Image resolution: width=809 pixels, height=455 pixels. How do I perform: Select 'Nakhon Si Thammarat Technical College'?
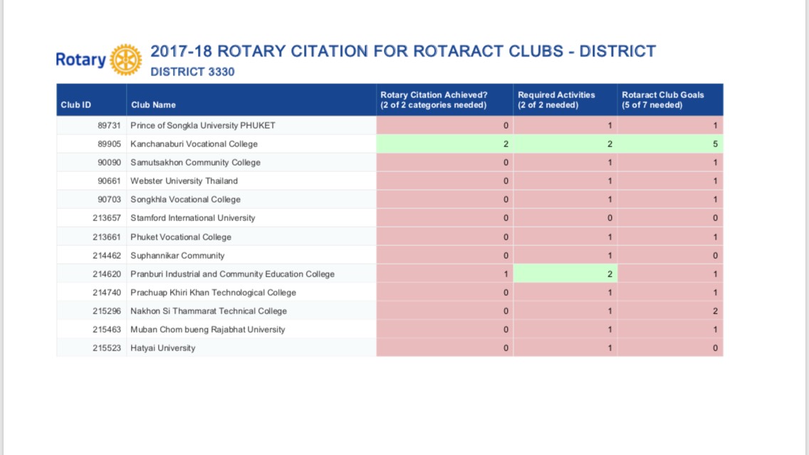(x=209, y=311)
